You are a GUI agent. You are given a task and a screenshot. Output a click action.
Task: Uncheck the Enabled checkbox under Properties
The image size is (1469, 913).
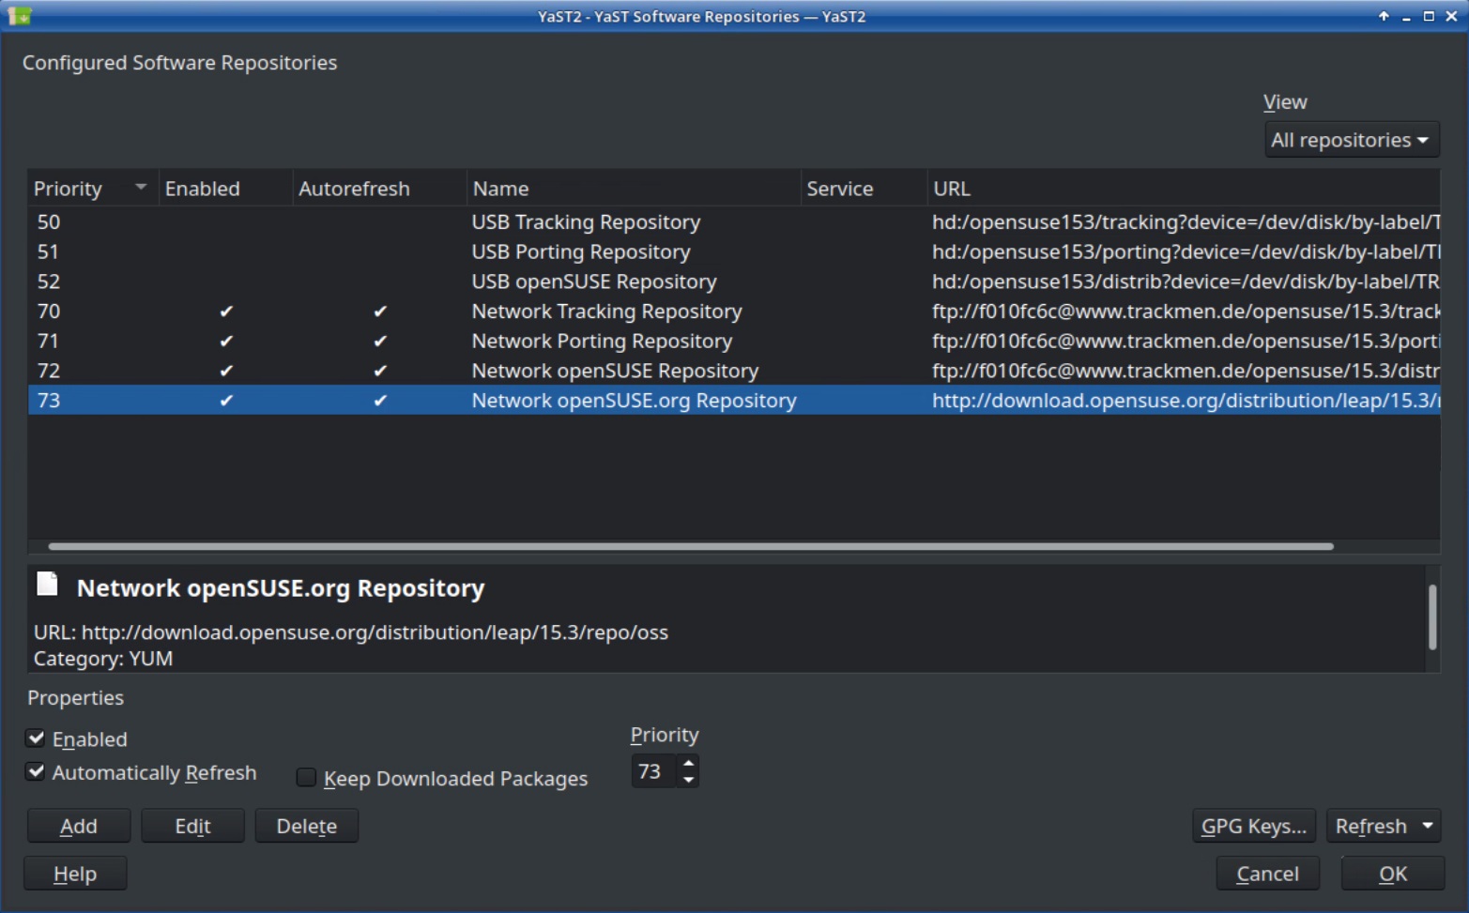tap(36, 738)
